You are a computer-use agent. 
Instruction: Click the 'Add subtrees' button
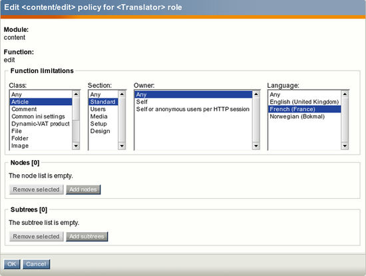(x=87, y=236)
